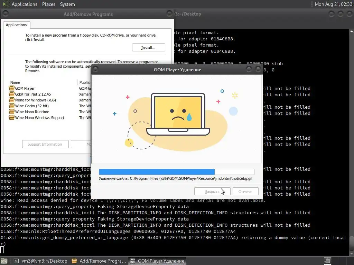Click the uninstall progress bar
This screenshot has width=354, height=265.
tap(177, 172)
